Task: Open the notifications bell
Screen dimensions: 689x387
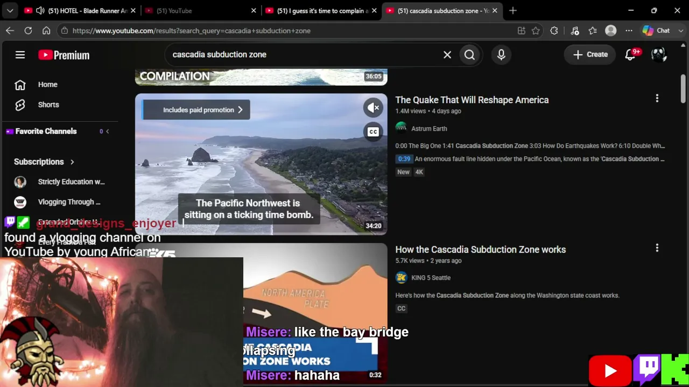Action: (x=630, y=54)
